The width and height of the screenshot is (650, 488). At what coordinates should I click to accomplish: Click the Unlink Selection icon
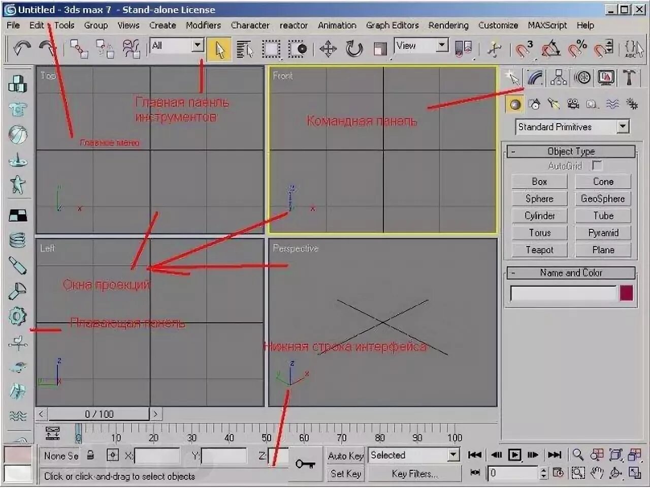[105, 49]
